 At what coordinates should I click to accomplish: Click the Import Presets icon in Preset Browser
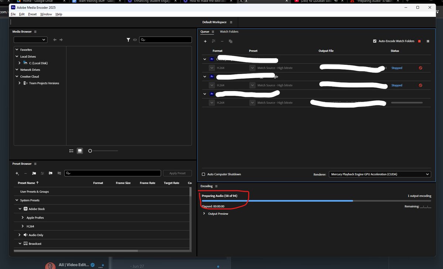51,173
